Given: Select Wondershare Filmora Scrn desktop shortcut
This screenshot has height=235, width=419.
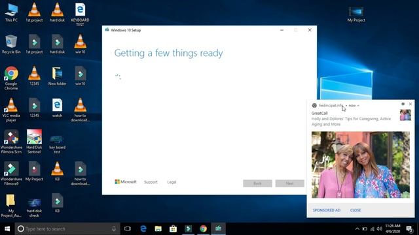Looking at the screenshot, I should (11, 142).
